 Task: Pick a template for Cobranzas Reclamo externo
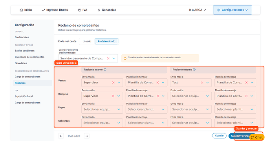[x=235, y=123]
